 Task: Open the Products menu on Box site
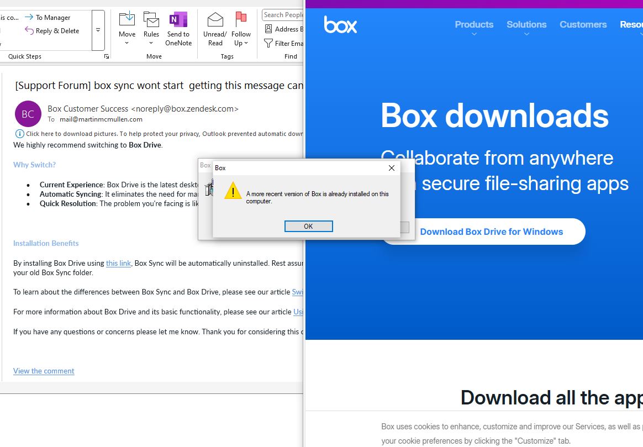pos(474,25)
